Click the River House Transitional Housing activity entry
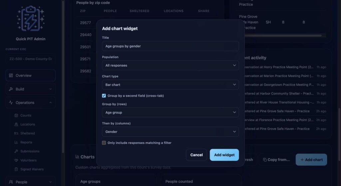The width and height of the screenshot is (341, 186). click(x=285, y=102)
